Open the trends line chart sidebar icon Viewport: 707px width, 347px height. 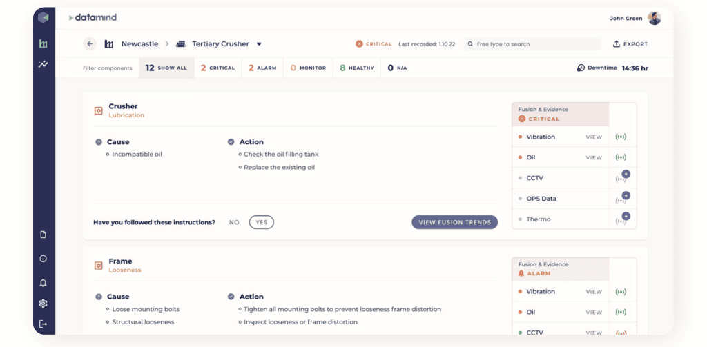click(43, 65)
